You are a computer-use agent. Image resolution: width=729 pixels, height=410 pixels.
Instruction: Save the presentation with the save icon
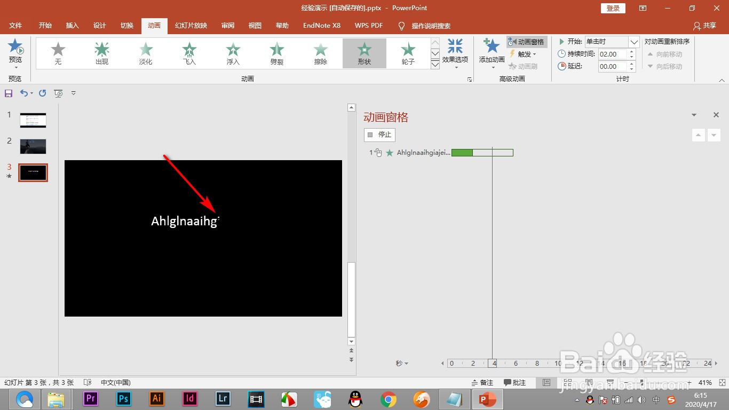9,93
